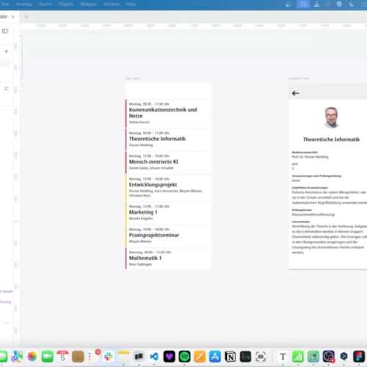
Task: Open Maps from the dock
Action: click(17, 357)
